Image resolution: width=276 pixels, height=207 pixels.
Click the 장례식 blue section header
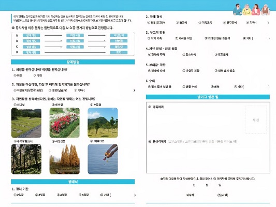(x=72, y=182)
